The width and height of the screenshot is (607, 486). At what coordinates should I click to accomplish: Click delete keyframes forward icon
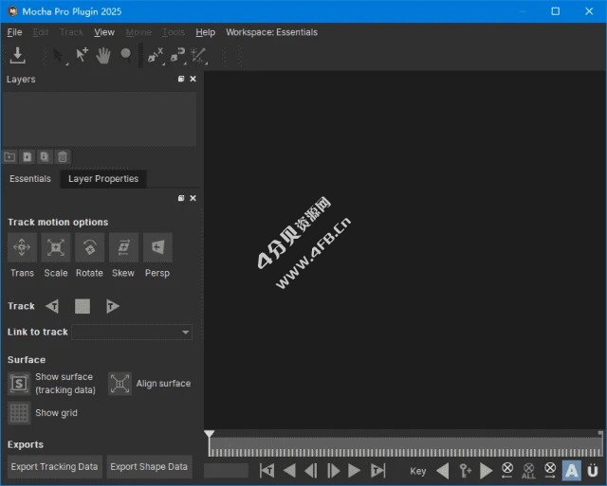[550, 471]
